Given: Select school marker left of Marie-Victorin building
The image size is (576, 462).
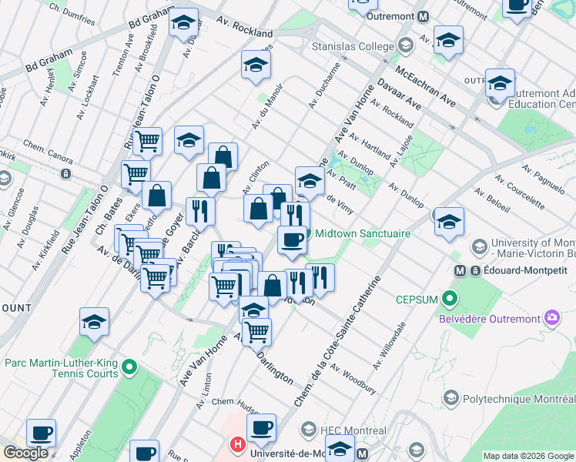Looking at the screenshot, I should (449, 223).
